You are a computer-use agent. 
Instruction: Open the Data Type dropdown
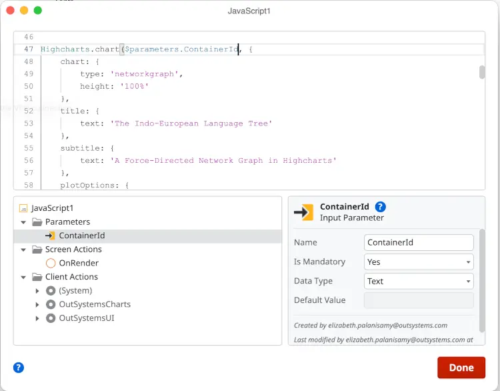pos(419,281)
